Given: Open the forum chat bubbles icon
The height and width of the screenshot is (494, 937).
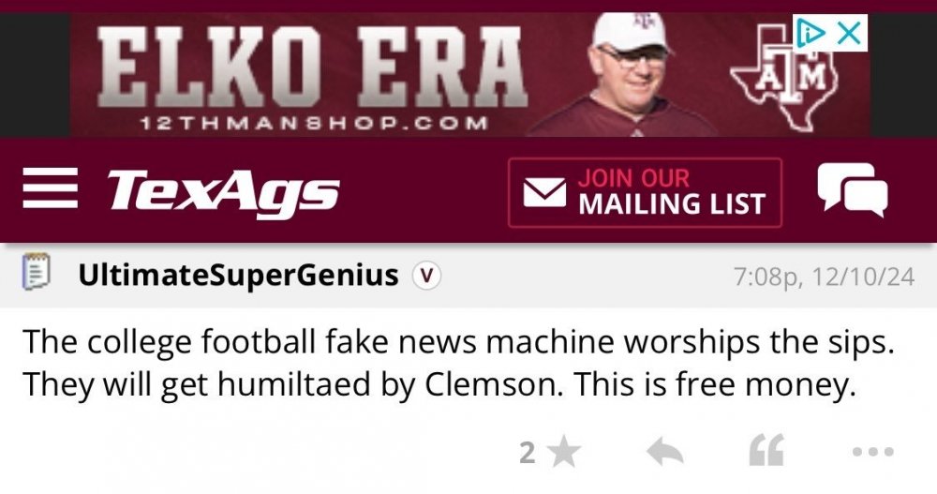Looking at the screenshot, I should tap(852, 191).
